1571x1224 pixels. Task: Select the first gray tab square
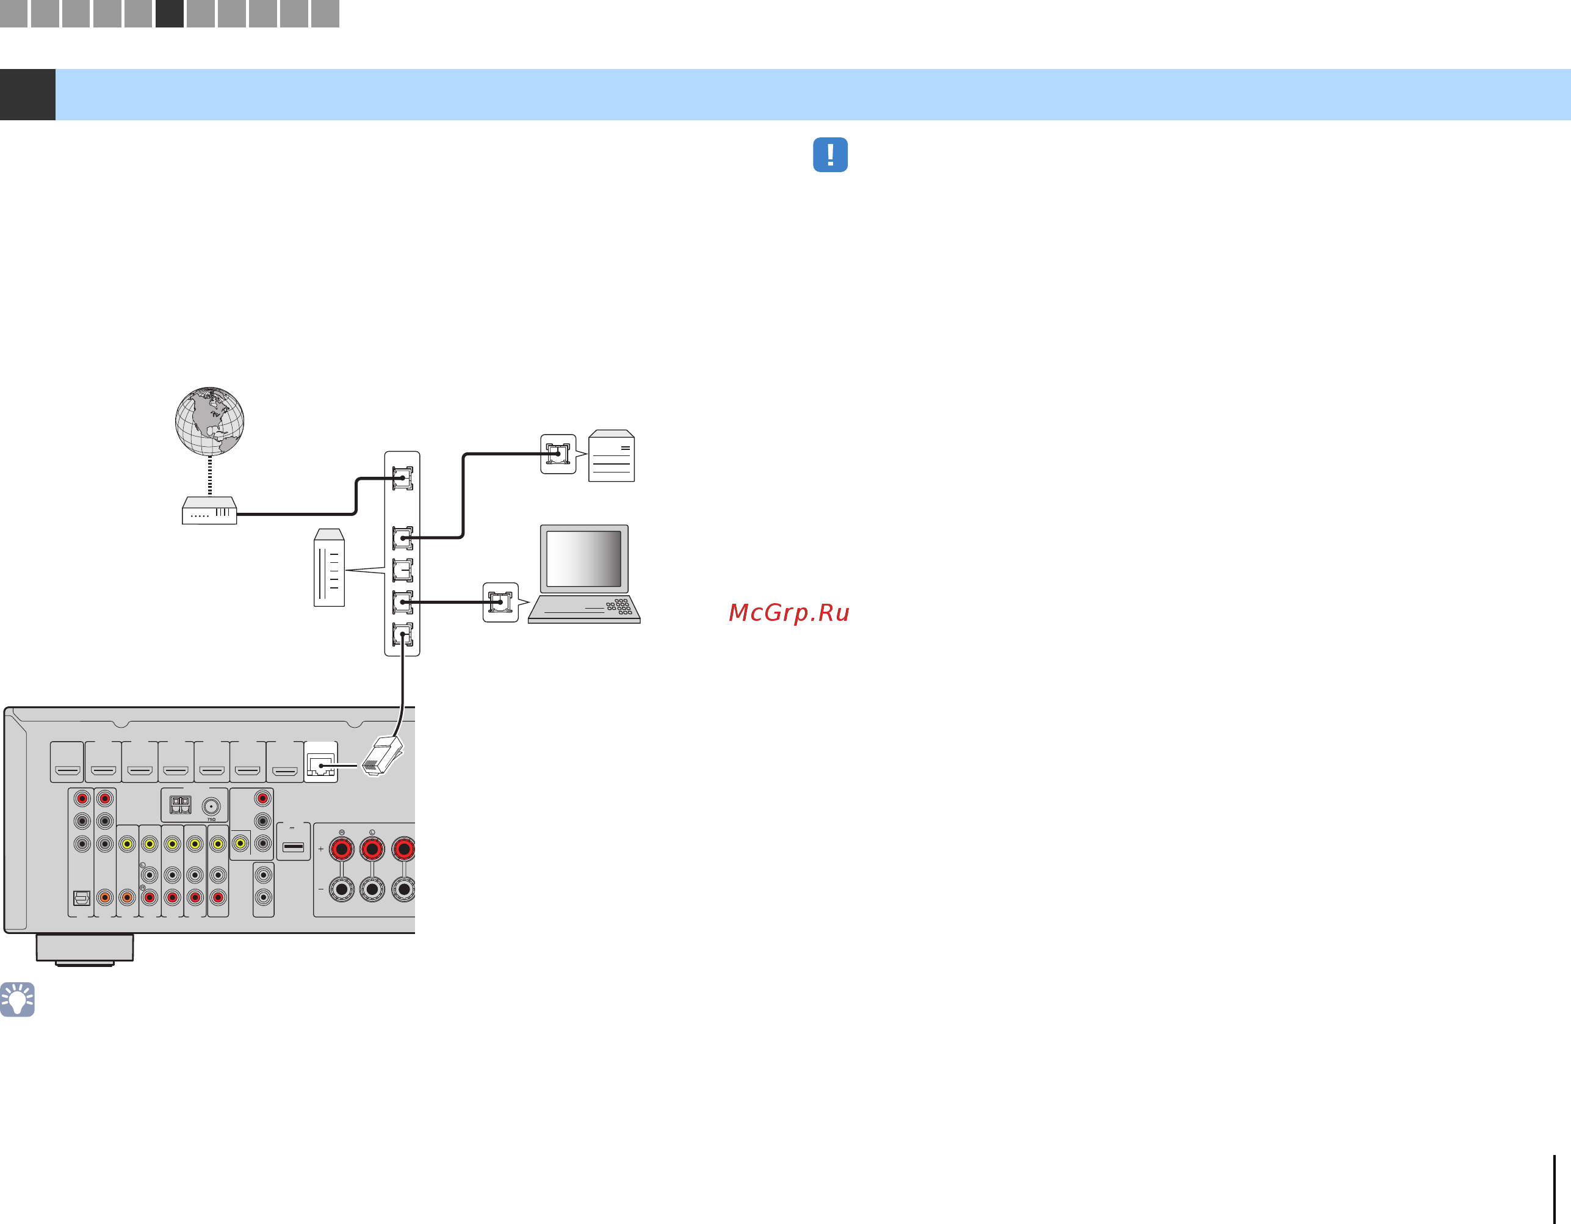(x=13, y=13)
